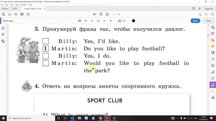The width and height of the screenshot is (216, 121).
Task: Select the Add Text tool
Action: [80, 21]
